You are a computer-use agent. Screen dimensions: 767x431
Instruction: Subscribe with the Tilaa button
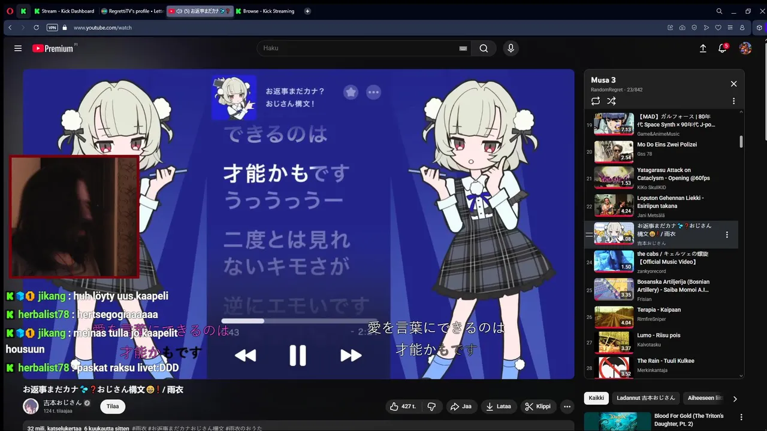pos(113,406)
